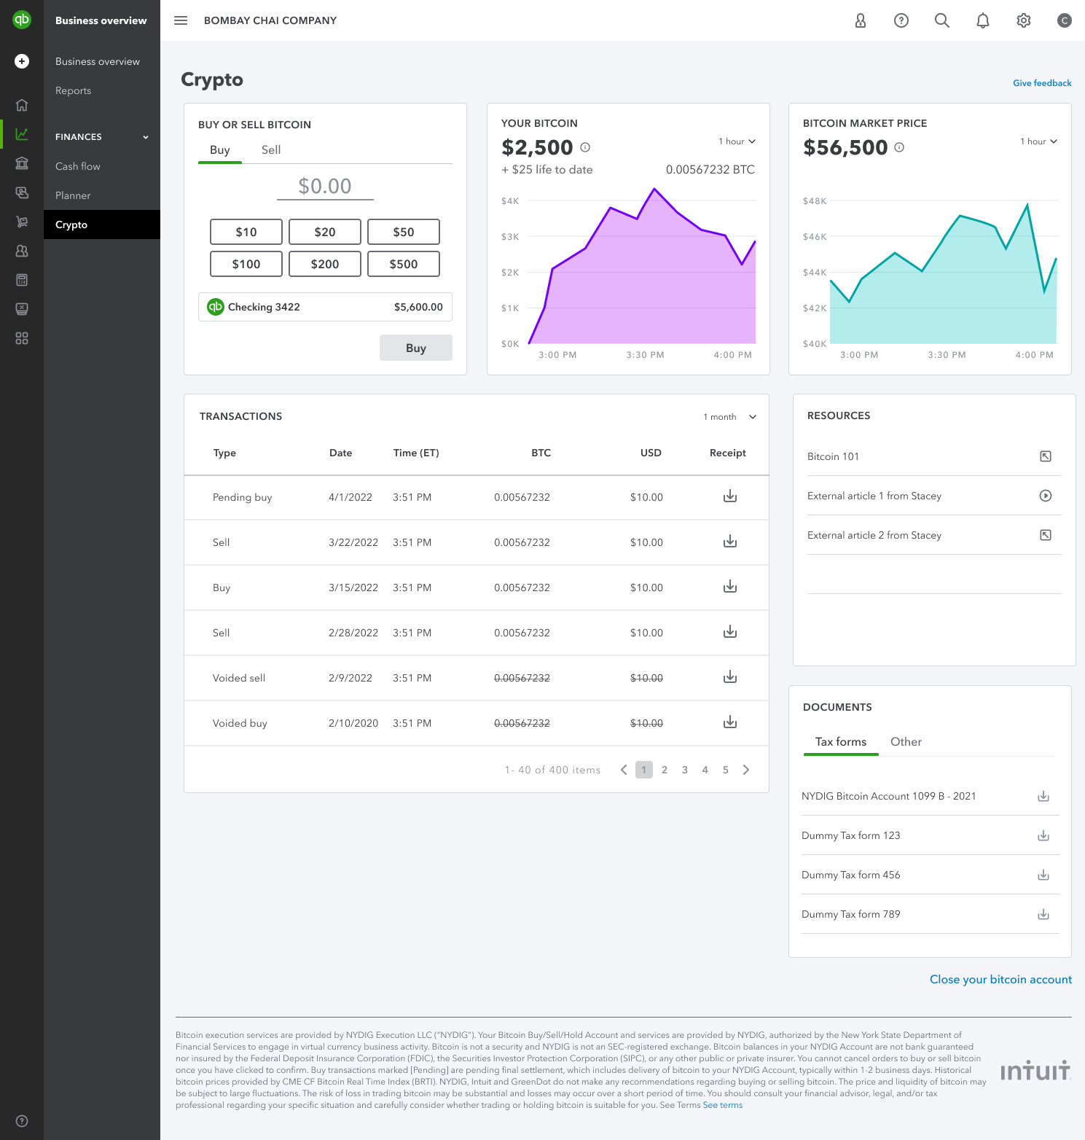Viewport: 1085px width, 1140px height.
Task: Download Dummy Tax form 123
Action: pos(1043,835)
